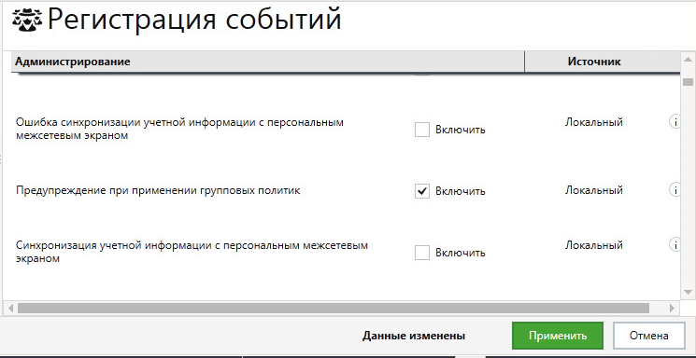Image resolution: width=696 pixels, height=358 pixels.
Task: Click the horizontal scrollbar thumb
Action: pos(334,308)
